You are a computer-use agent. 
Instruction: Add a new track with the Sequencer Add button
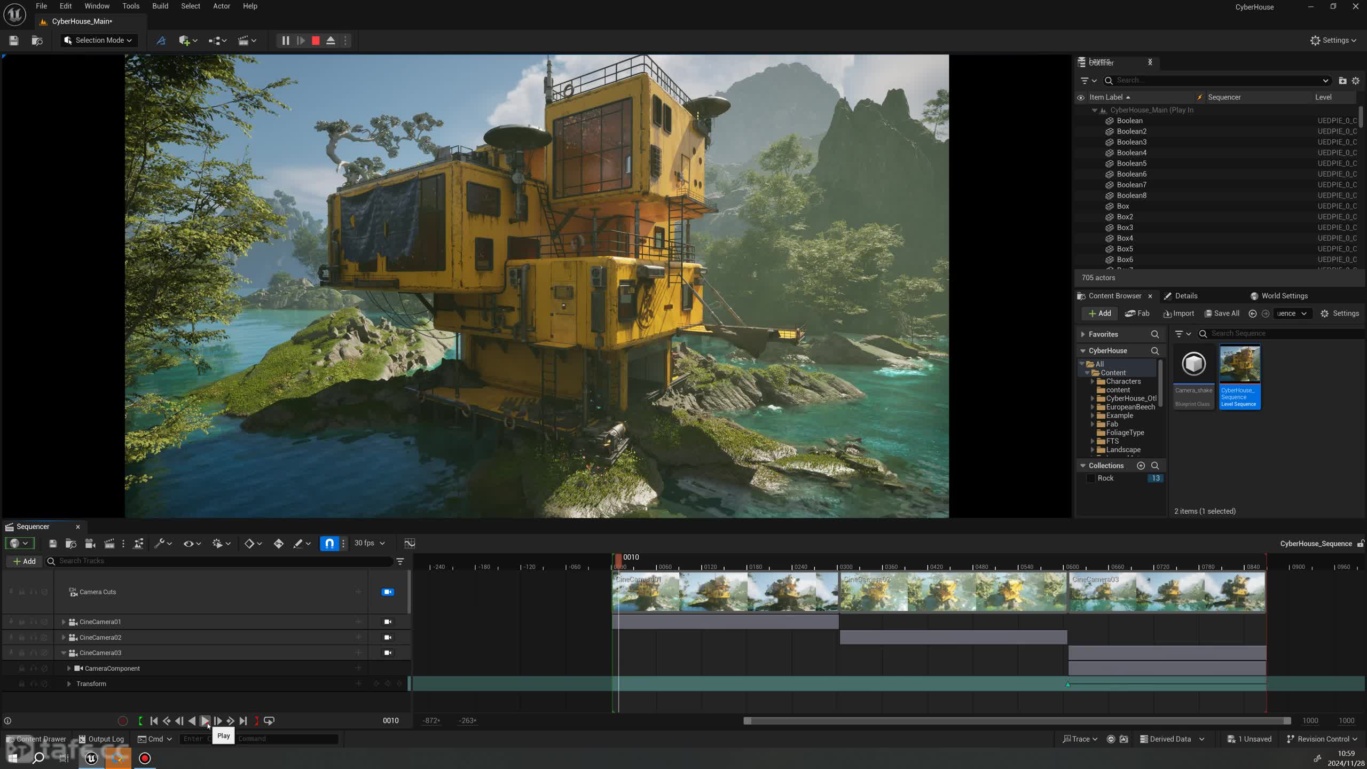tap(24, 561)
